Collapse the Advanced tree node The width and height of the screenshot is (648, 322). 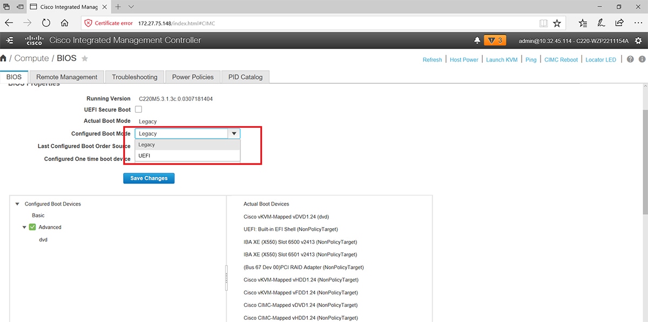(24, 227)
